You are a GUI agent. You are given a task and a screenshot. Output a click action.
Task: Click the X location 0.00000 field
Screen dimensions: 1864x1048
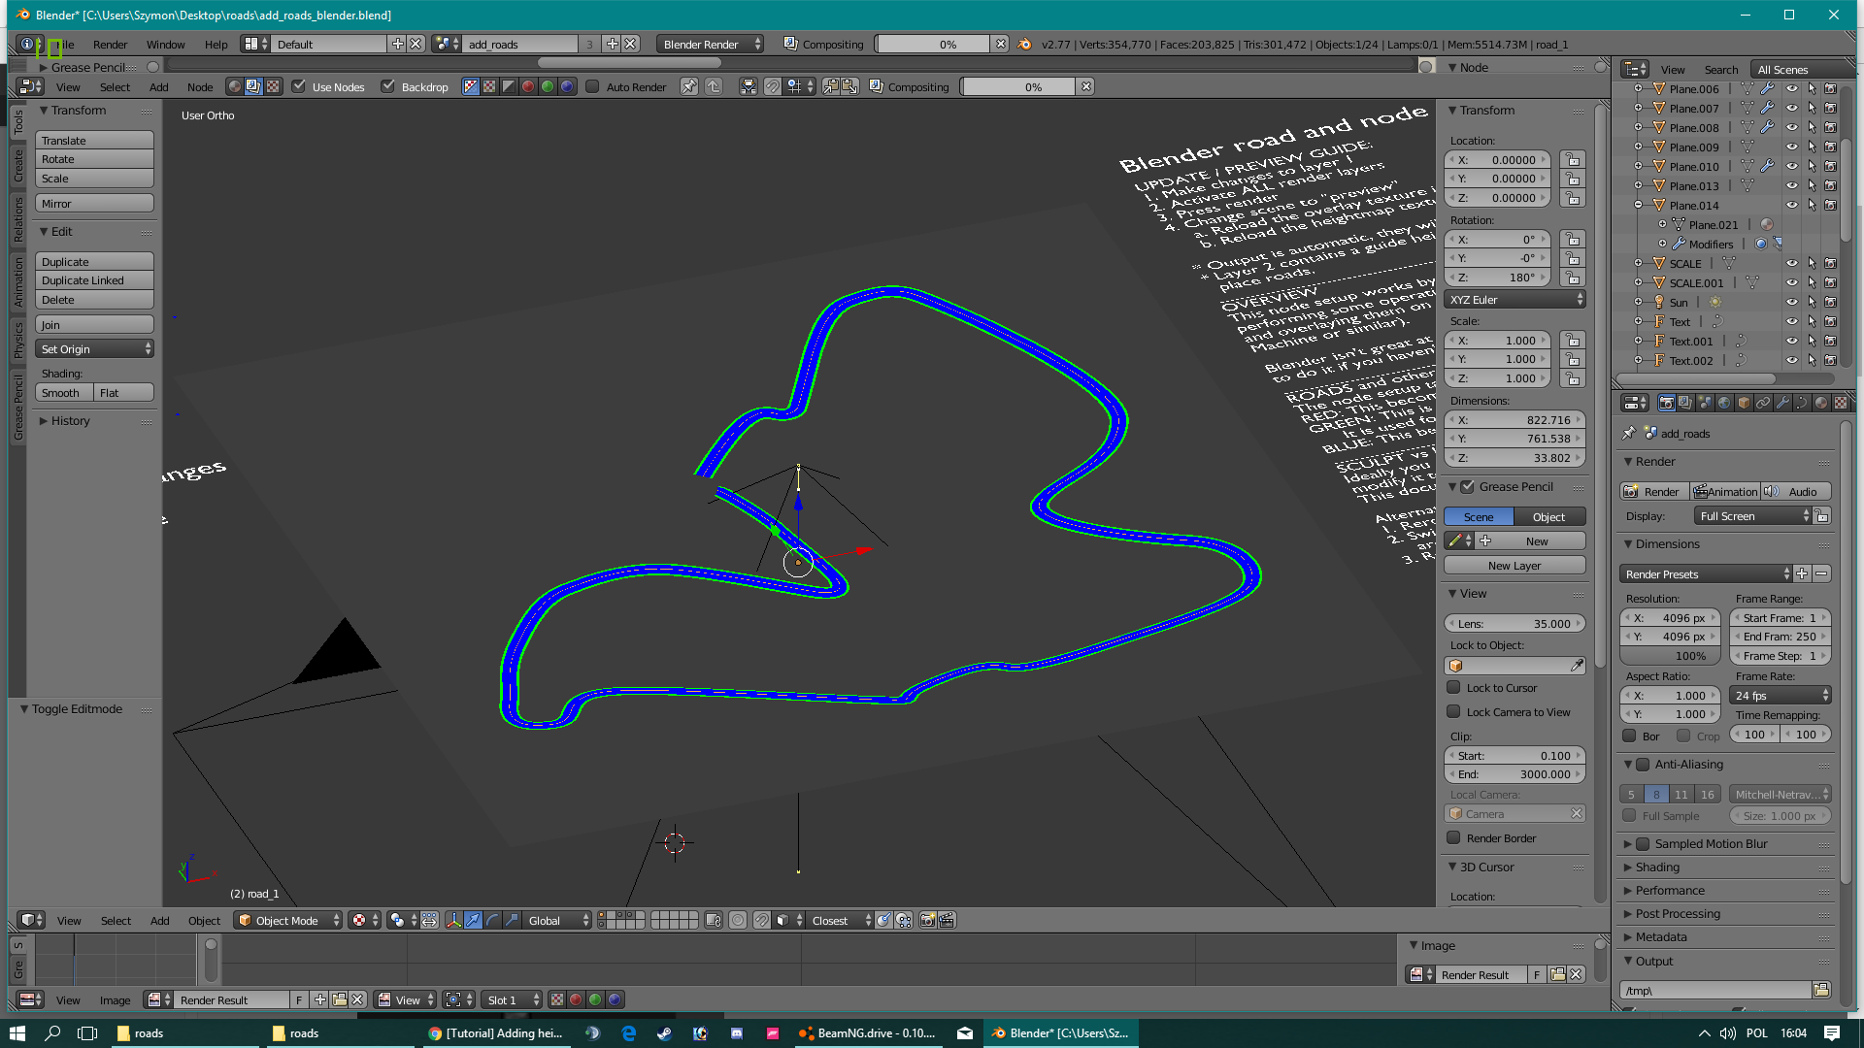click(x=1499, y=159)
